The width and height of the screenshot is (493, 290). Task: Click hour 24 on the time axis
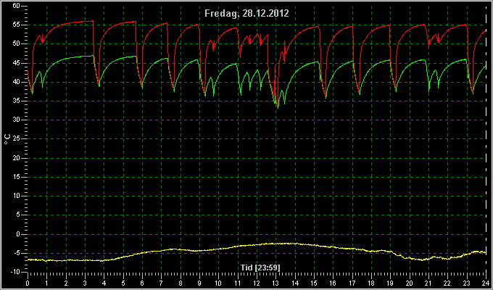[x=486, y=283]
